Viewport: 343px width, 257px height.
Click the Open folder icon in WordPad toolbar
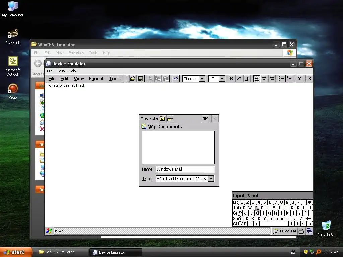133,79
